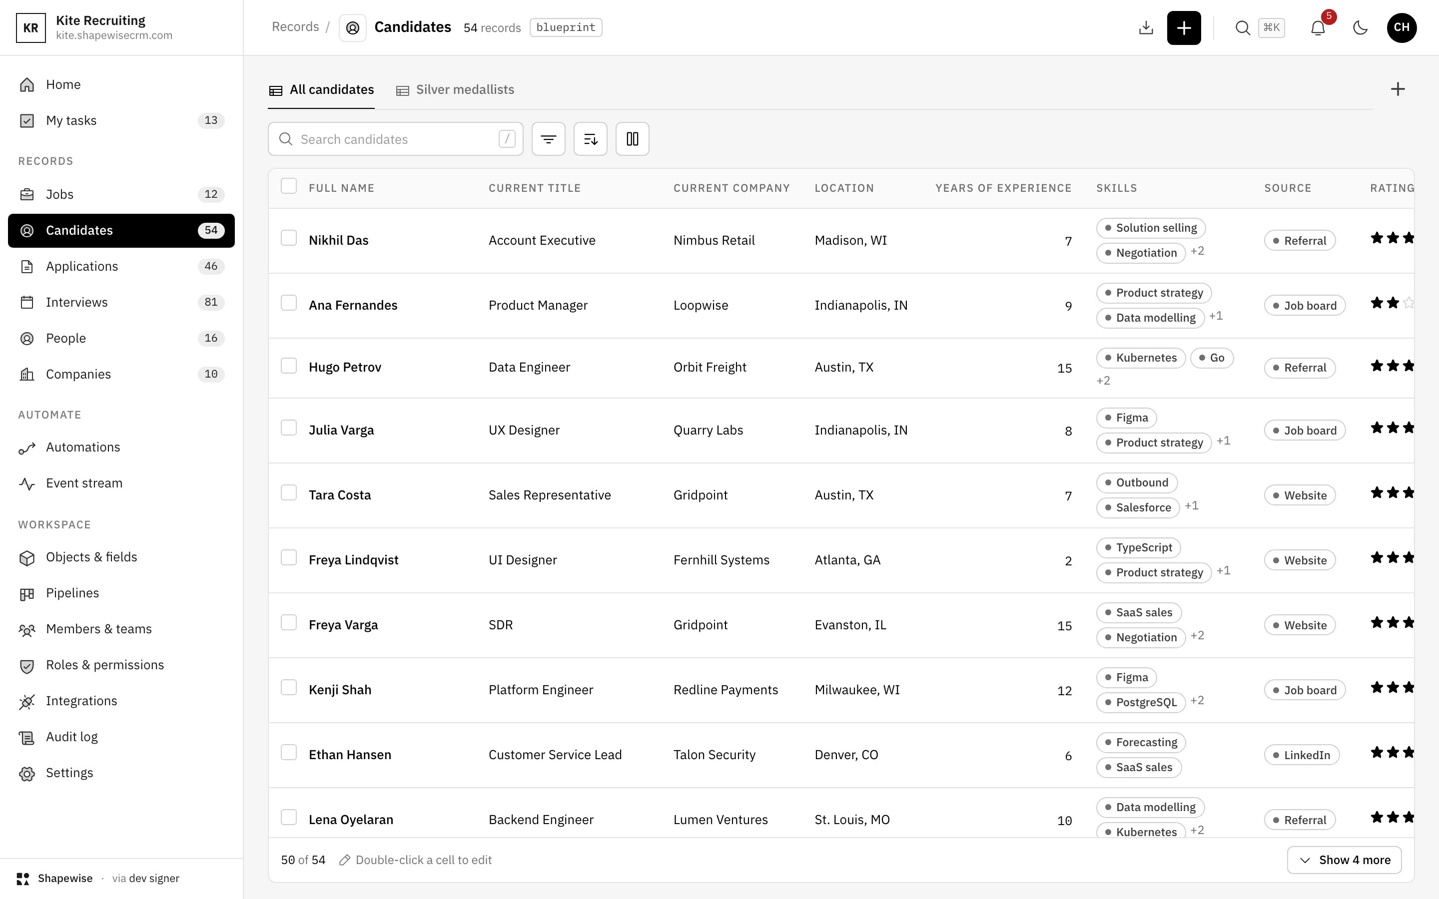
Task: Open Audit log in sidebar
Action: (x=121, y=737)
